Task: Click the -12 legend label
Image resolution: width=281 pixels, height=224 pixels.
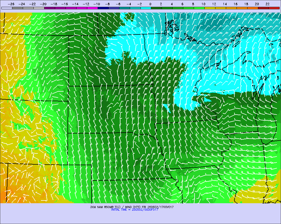Action: coord(86,4)
